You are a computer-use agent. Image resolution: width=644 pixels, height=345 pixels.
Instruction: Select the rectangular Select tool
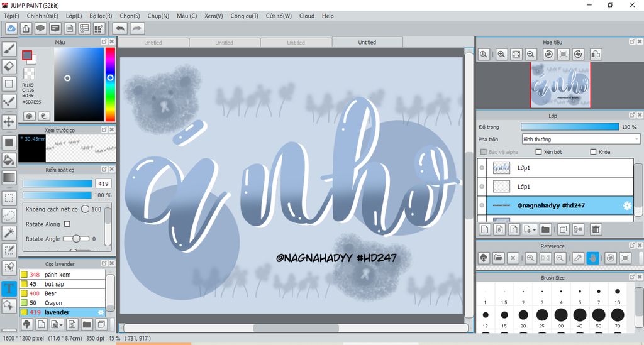9,198
